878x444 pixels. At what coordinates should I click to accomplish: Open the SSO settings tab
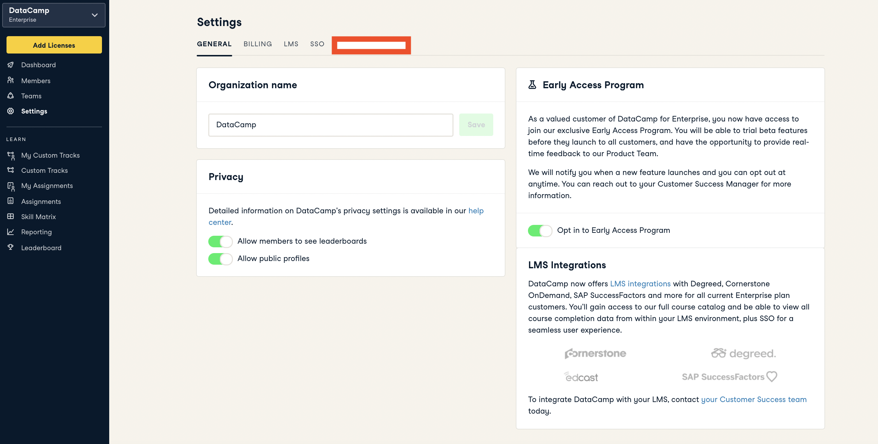click(317, 44)
